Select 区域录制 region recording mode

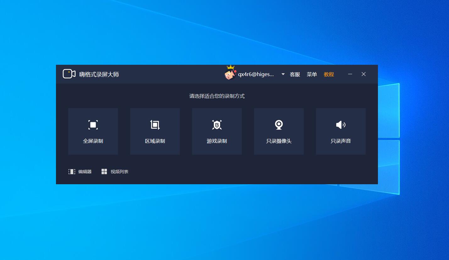tap(155, 131)
